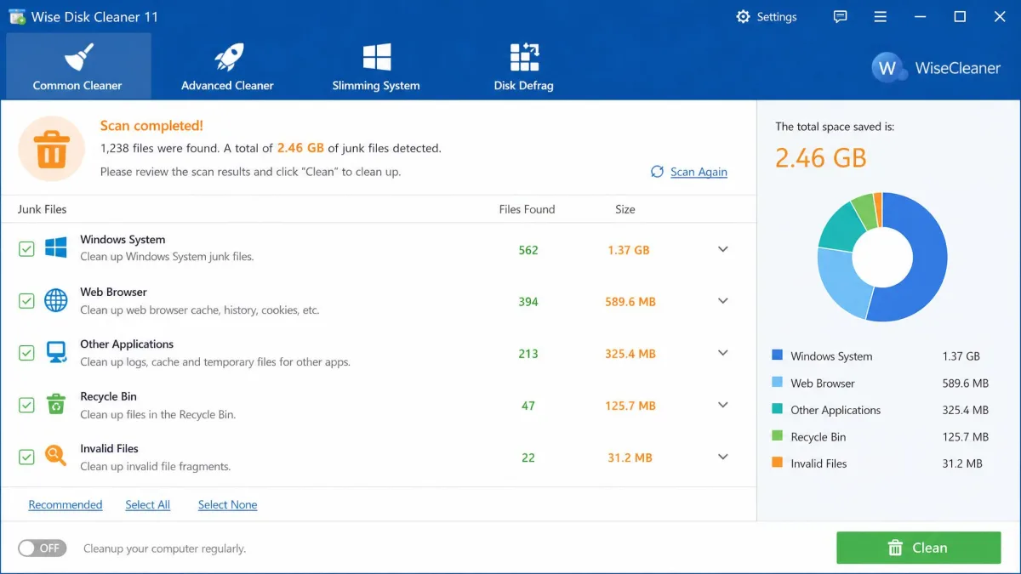The image size is (1021, 574).
Task: Click the 589.6 MB size in list
Action: [630, 302]
